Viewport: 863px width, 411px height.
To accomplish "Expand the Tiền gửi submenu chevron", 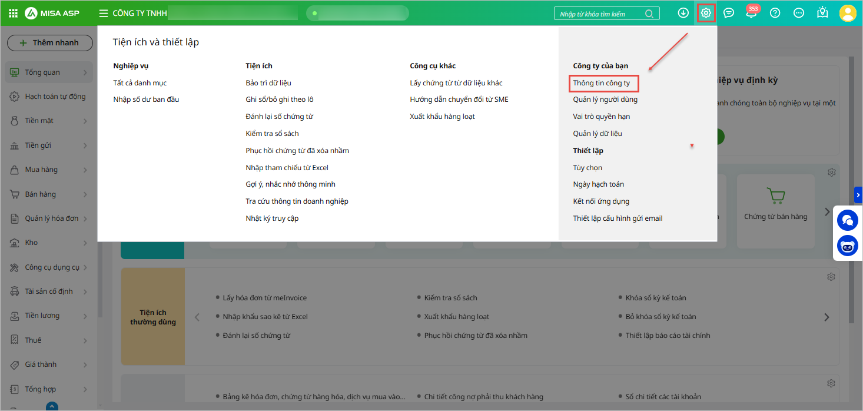I will pyautogui.click(x=85, y=145).
